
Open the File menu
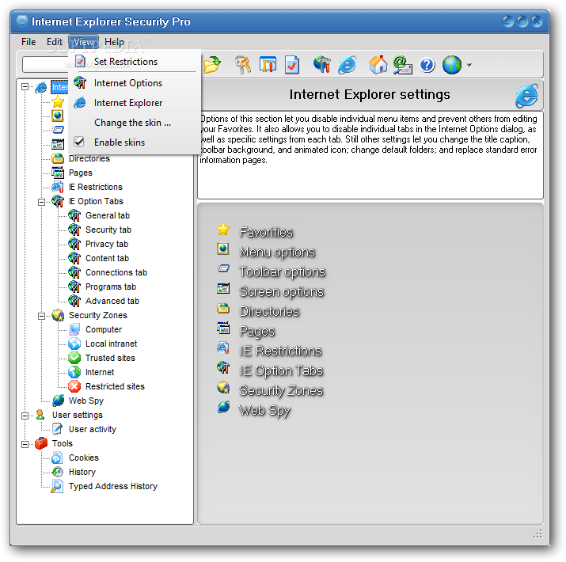[x=28, y=42]
